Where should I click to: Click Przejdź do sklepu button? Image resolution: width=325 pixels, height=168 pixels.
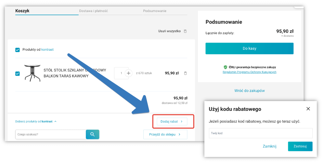pos(165,134)
